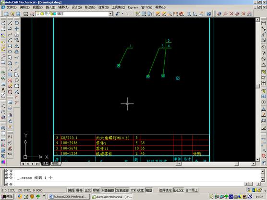267x200 pixels.
Task: Click the Save diskette icon
Action: [18, 14]
